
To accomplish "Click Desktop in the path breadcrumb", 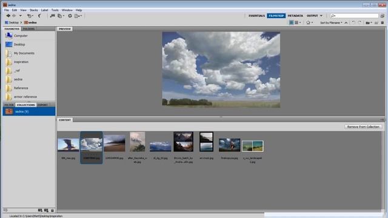I will [x=12, y=22].
